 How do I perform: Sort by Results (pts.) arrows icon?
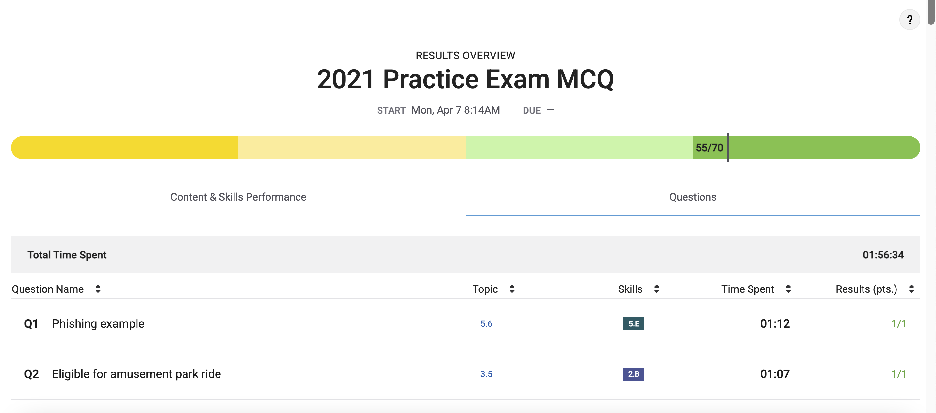click(911, 289)
